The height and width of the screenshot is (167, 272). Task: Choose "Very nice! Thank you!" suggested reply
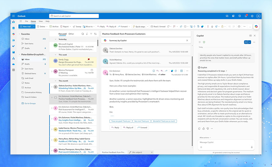point(142,121)
